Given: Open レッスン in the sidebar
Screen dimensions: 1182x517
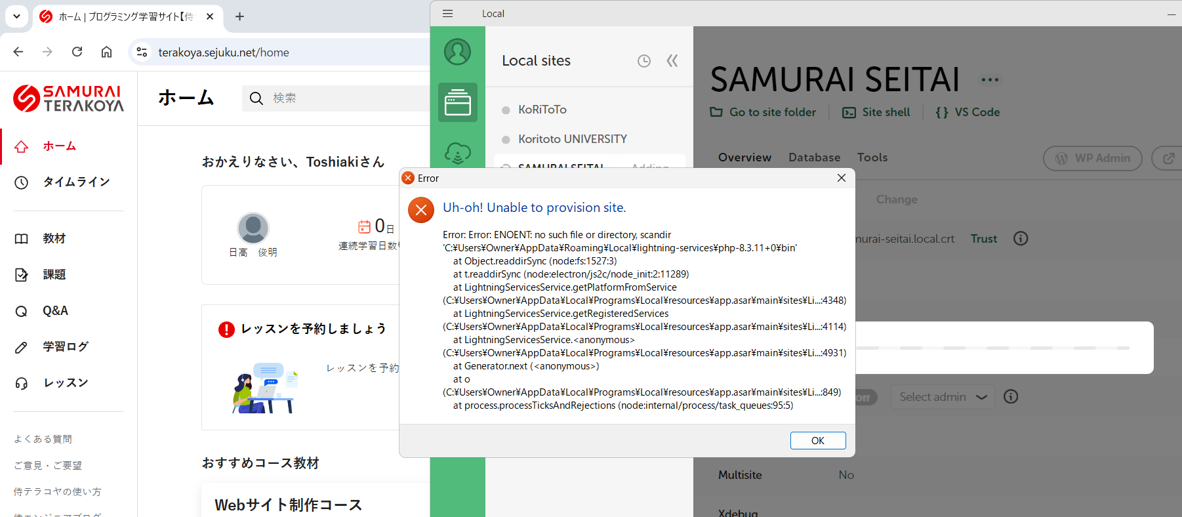Looking at the screenshot, I should [x=66, y=383].
